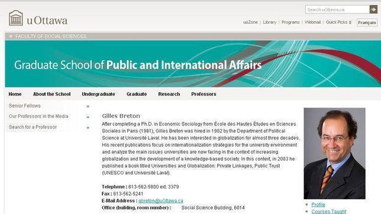
Task: Switch language with Français button
Action: click(x=367, y=22)
